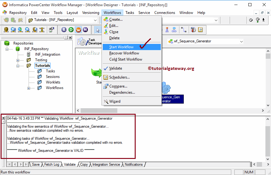The image size is (271, 175).
Task: Select Cold Start Workflow menu item
Action: click(132, 59)
